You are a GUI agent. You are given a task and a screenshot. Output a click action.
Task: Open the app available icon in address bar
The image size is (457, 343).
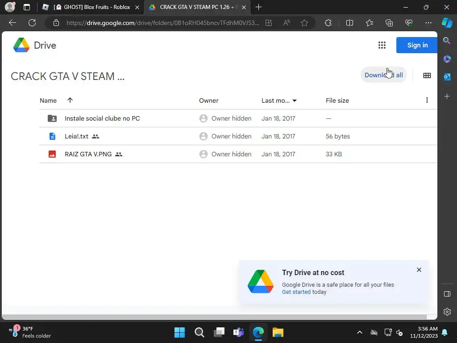[x=269, y=23]
